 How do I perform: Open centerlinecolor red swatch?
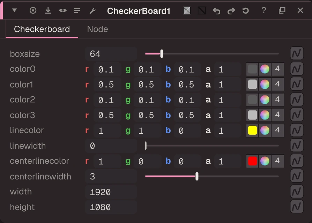pos(252,161)
